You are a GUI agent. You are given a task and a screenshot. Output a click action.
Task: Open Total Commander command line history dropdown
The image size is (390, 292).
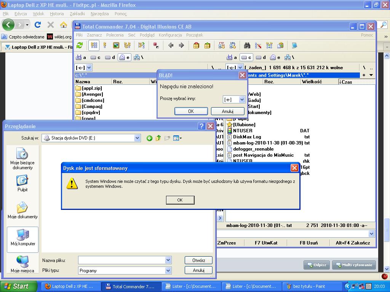[x=371, y=233]
